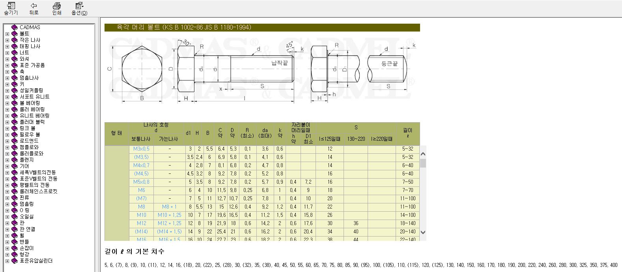Open the (M3,5) thread link
The width and height of the screenshot is (622, 272).
141,157
